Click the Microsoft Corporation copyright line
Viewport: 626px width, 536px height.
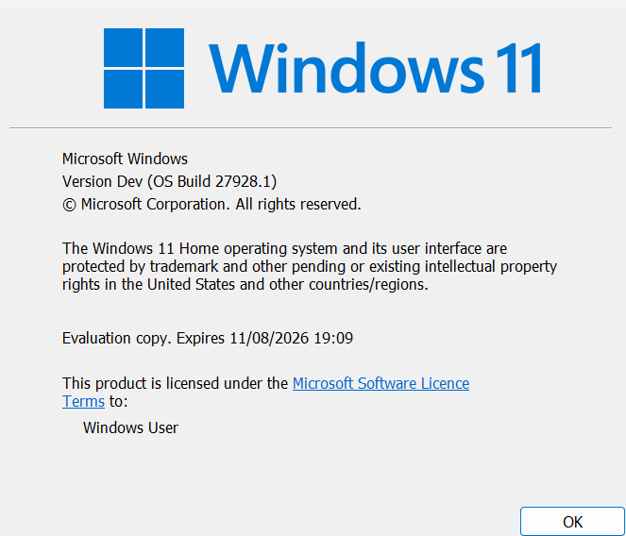211,205
